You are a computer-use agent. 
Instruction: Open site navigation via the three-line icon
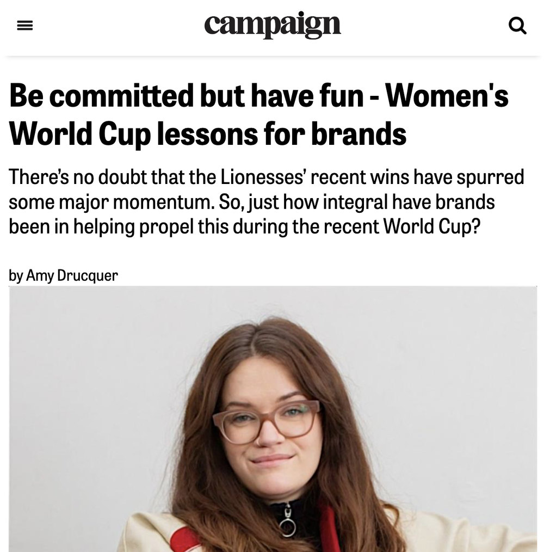[25, 25]
